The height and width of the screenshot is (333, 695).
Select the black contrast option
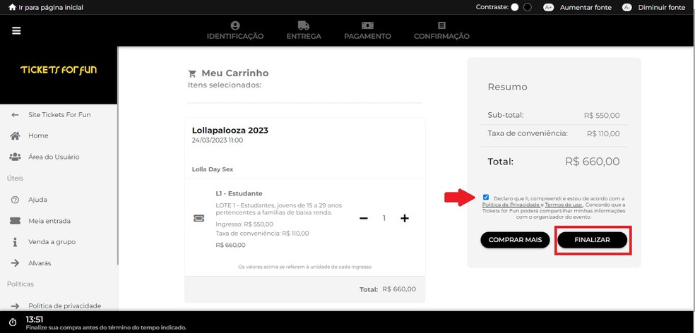[528, 7]
